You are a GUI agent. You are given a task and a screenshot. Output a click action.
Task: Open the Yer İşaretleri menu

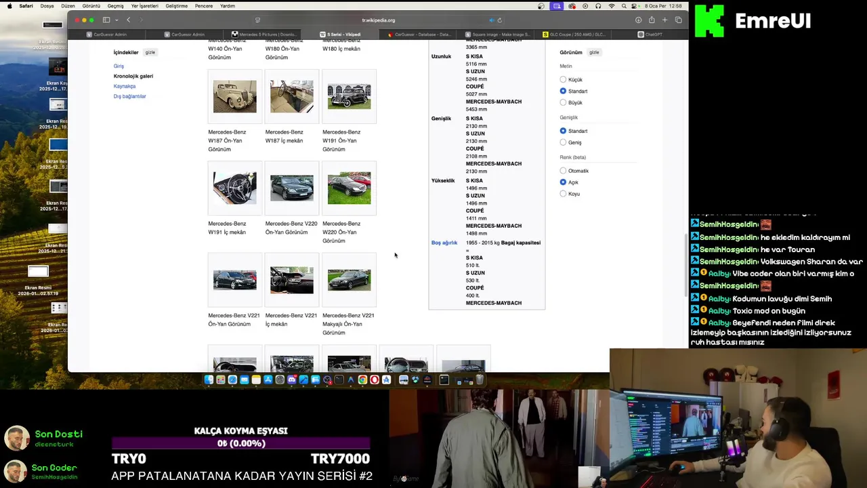[144, 6]
